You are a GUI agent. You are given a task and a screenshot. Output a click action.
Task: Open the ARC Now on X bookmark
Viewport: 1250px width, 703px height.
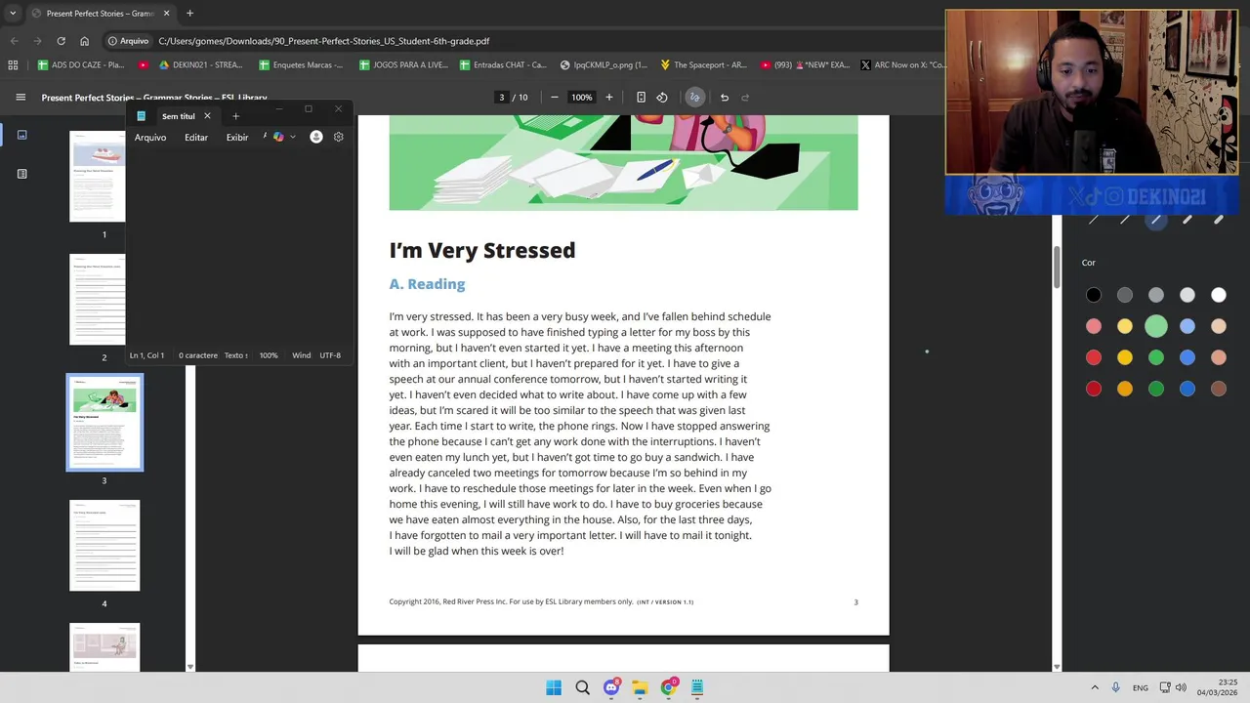click(x=903, y=65)
